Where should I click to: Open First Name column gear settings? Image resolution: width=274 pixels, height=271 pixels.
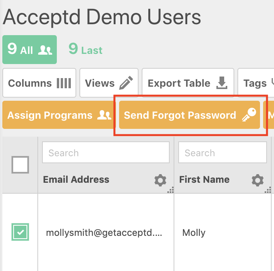(x=258, y=180)
